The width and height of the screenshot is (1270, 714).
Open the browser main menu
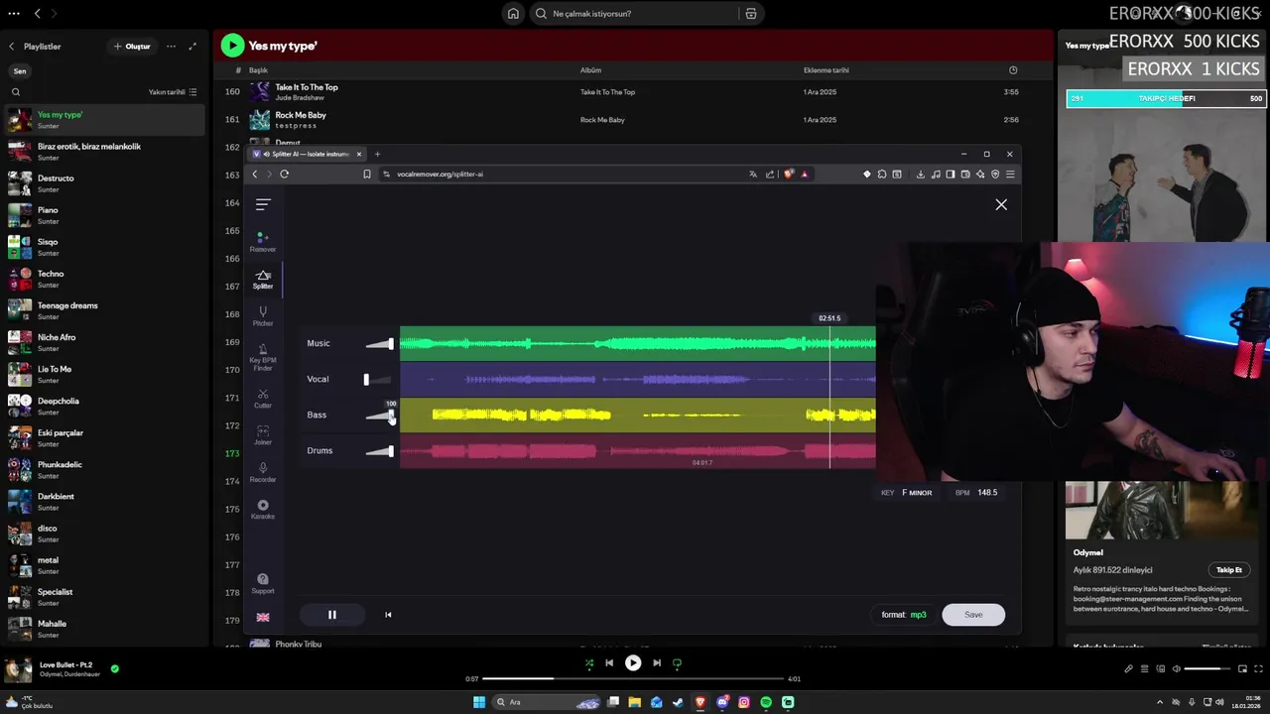tap(1010, 174)
